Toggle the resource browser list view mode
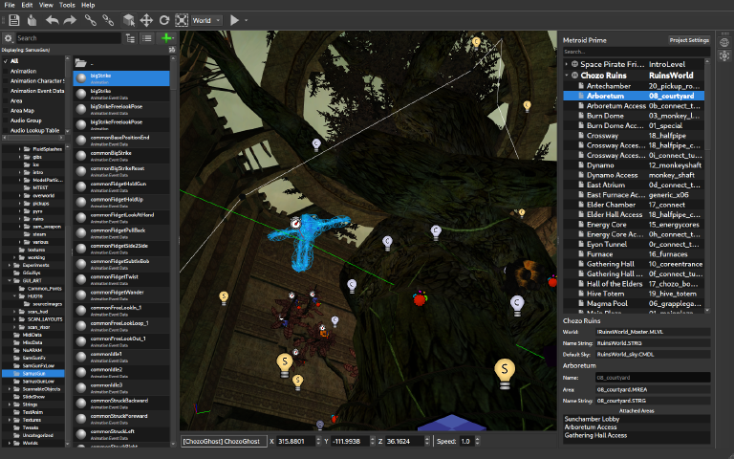 coord(147,38)
